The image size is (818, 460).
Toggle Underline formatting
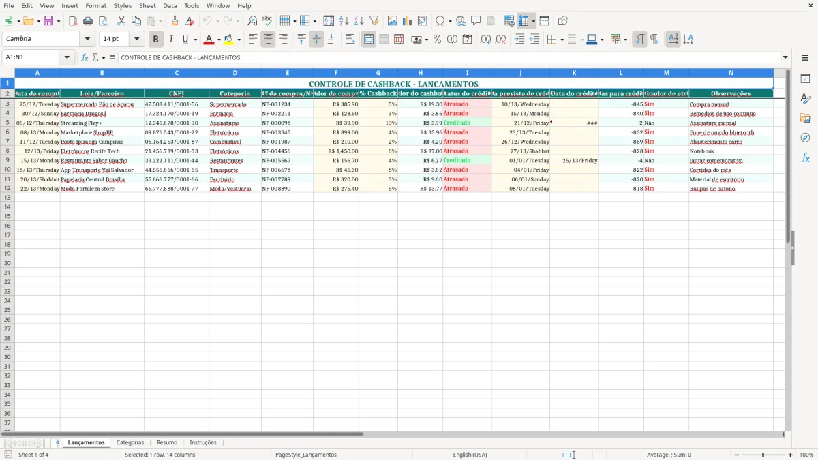(185, 40)
